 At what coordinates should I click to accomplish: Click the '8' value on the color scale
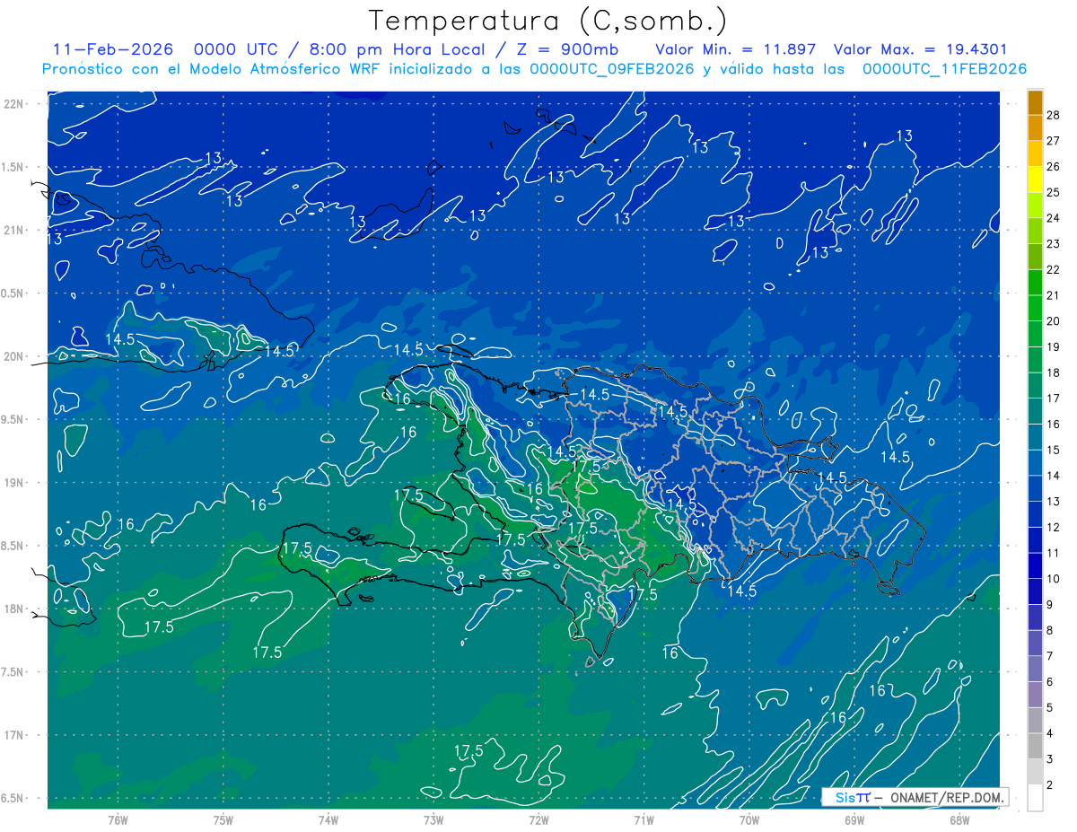[1049, 631]
